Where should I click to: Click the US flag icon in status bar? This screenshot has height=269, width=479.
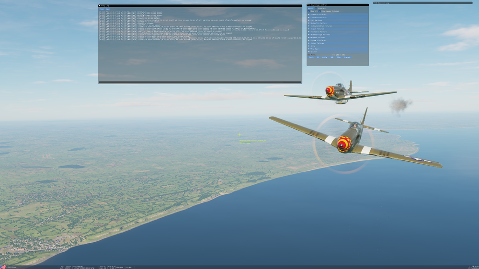point(3,267)
